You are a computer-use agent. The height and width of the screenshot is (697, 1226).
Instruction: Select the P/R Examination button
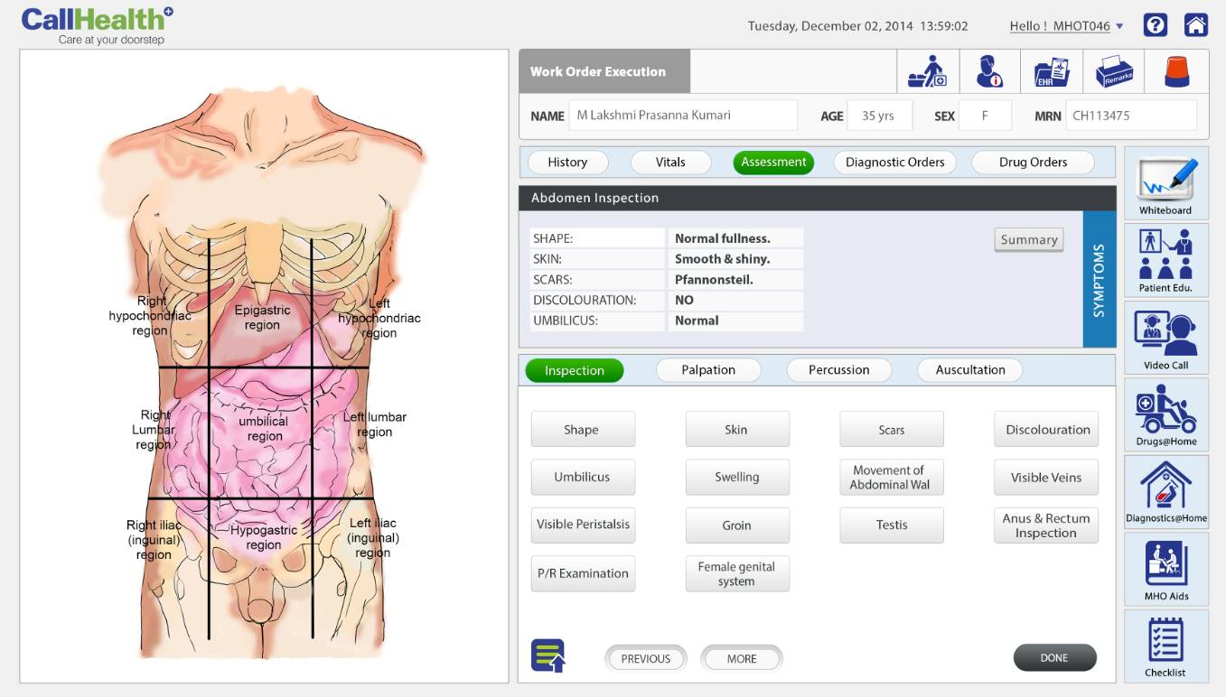[x=583, y=573]
